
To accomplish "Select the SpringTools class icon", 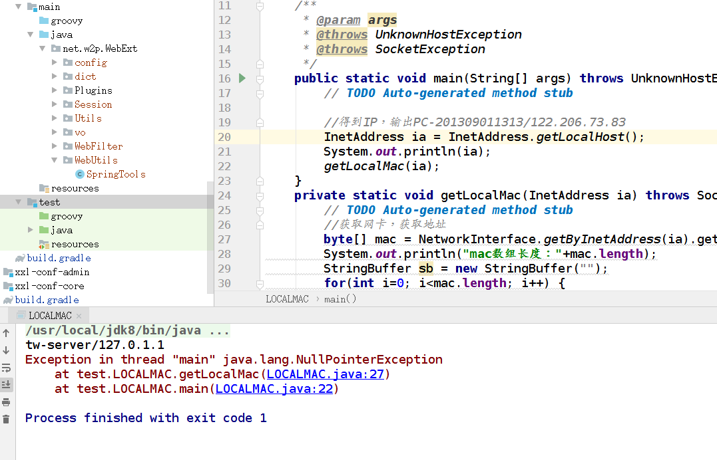I will pos(80,174).
